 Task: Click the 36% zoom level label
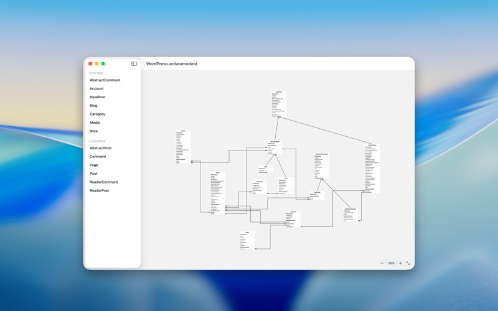click(391, 263)
